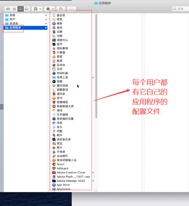189x206 pixels.
Task: Switch Finder to icon view
Action: pyautogui.click(x=8, y=9)
